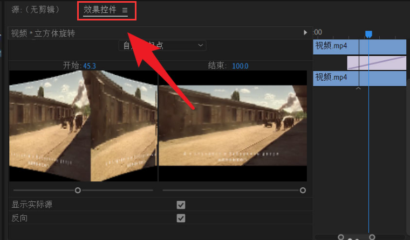
Task: Click the 显示实际源 label
Action: 32,204
